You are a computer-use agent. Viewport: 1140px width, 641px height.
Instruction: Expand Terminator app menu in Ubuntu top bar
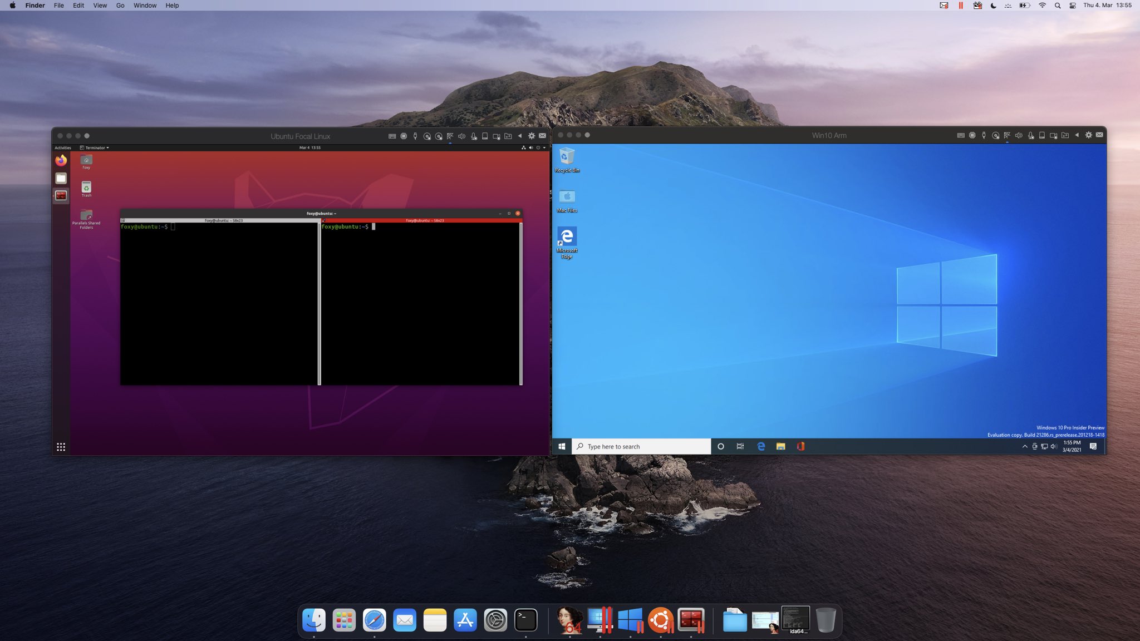tap(95, 147)
